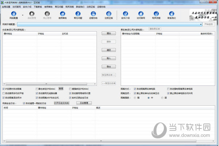
Task: Click the 网段配置 gear icon
Action: (x=13, y=15)
